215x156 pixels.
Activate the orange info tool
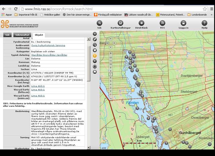tap(95, 55)
